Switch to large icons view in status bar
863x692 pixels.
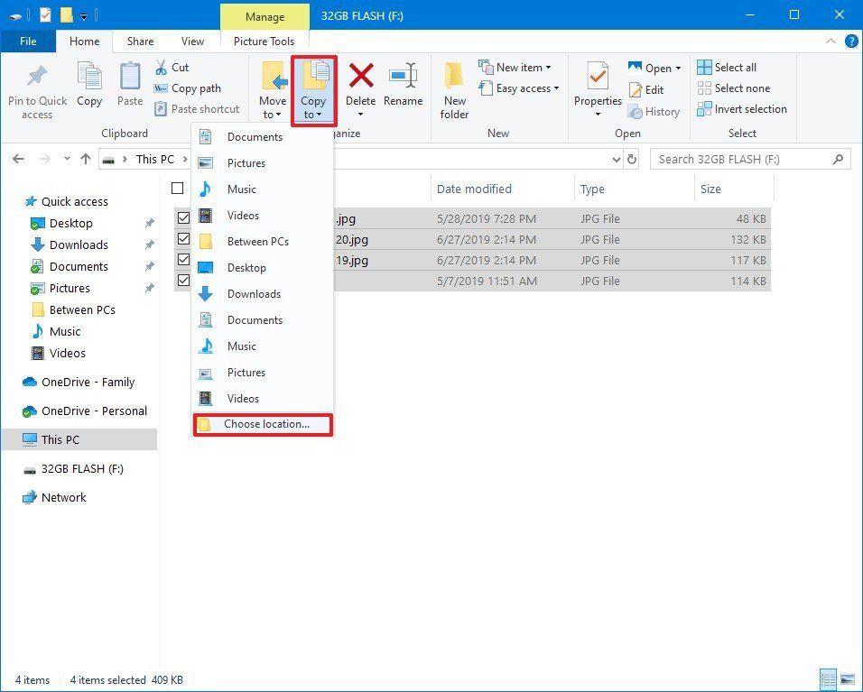[x=847, y=678]
